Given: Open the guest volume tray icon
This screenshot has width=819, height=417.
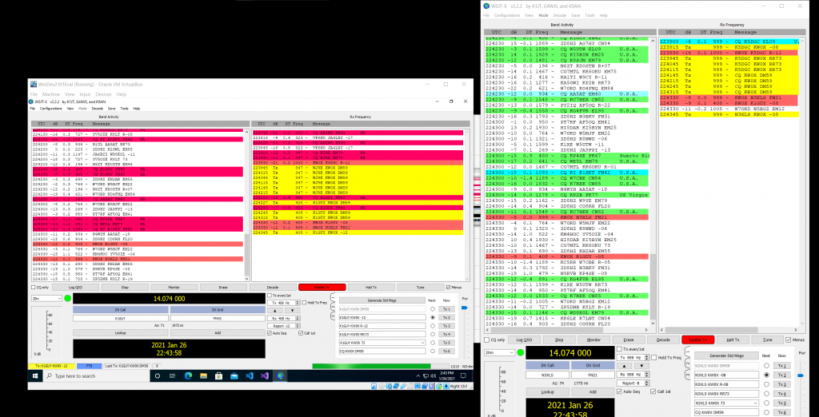Looking at the screenshot, I should [433, 375].
